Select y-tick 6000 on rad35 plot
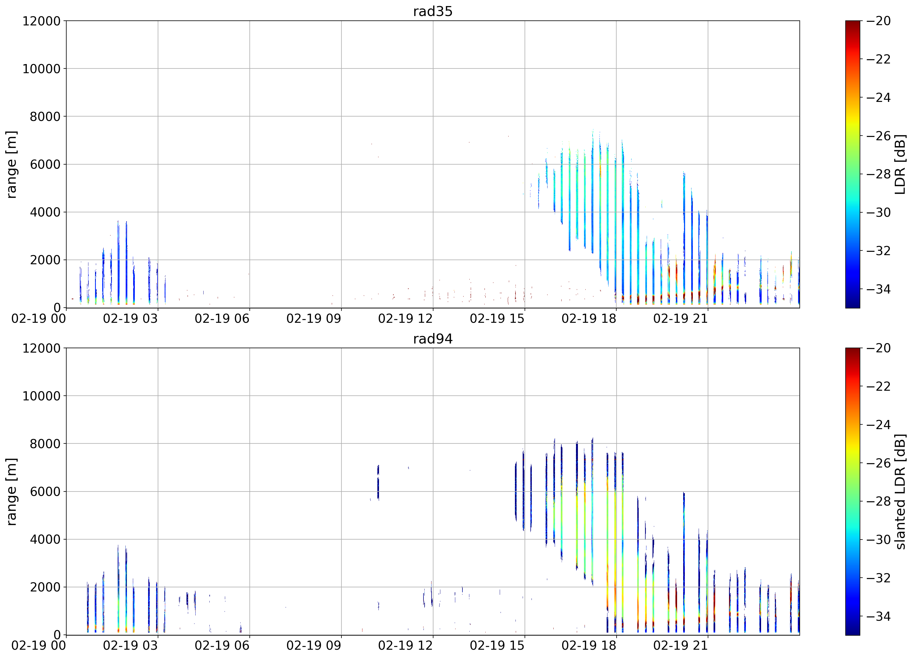Viewport: 913px width, 658px height. (45, 164)
